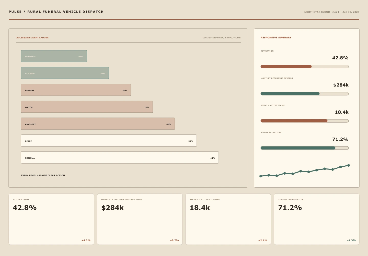Image resolution: width=368 pixels, height=256 pixels.
Task: Open the 30-Day Retention 71.2% card
Action: (317, 219)
